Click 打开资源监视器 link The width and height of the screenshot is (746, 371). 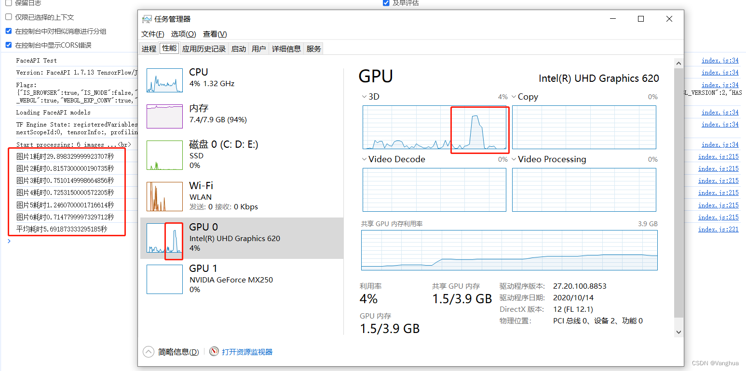point(247,352)
